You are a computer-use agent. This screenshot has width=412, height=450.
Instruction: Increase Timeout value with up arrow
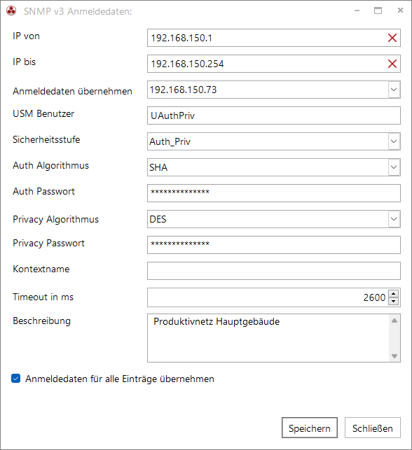(x=393, y=294)
